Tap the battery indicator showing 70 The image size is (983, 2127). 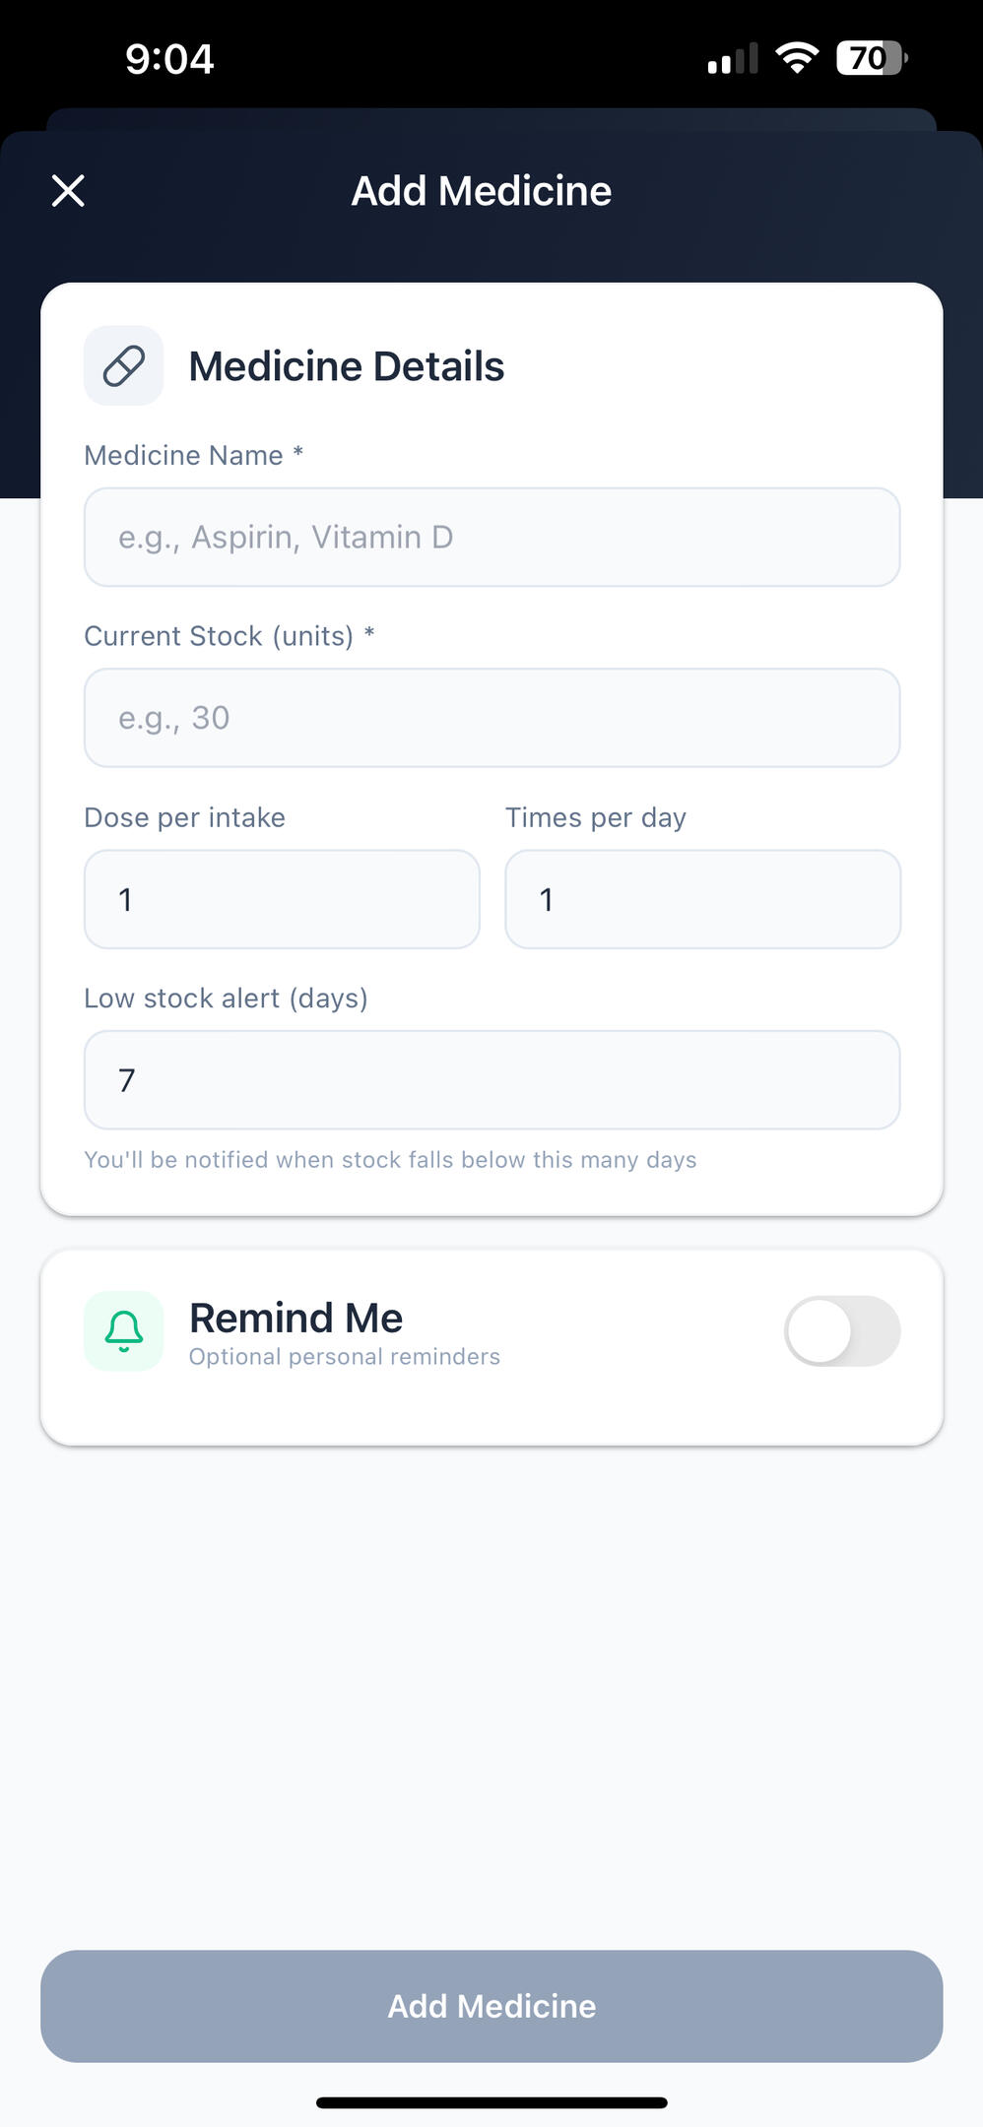click(x=871, y=58)
